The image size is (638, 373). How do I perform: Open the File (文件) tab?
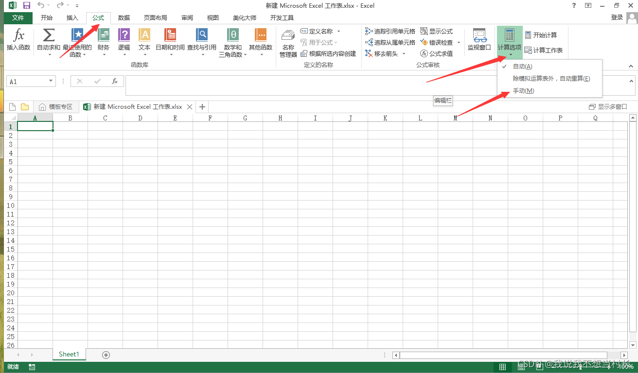(18, 18)
